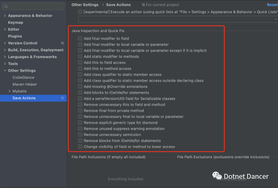Check 'Change visibility of field or method'
Image resolution: width=278 pixels, height=188 pixels.
[x=80, y=147]
